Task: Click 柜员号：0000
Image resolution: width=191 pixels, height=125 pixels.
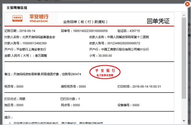Action: 14,86
